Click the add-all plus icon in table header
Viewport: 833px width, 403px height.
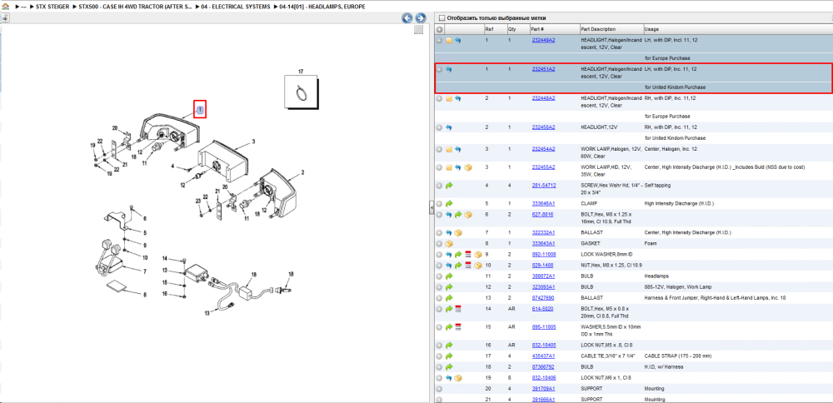click(x=439, y=29)
